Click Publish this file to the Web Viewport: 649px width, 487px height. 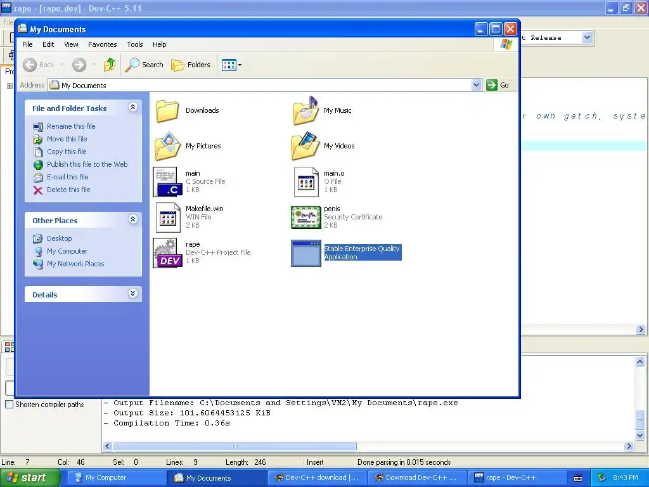(x=87, y=164)
